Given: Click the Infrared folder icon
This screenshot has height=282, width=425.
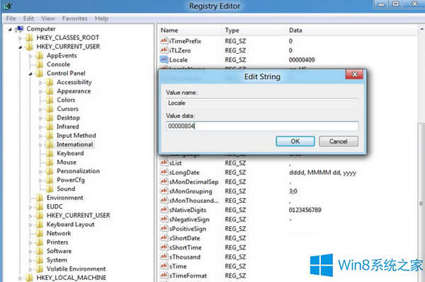Looking at the screenshot, I should [x=50, y=127].
